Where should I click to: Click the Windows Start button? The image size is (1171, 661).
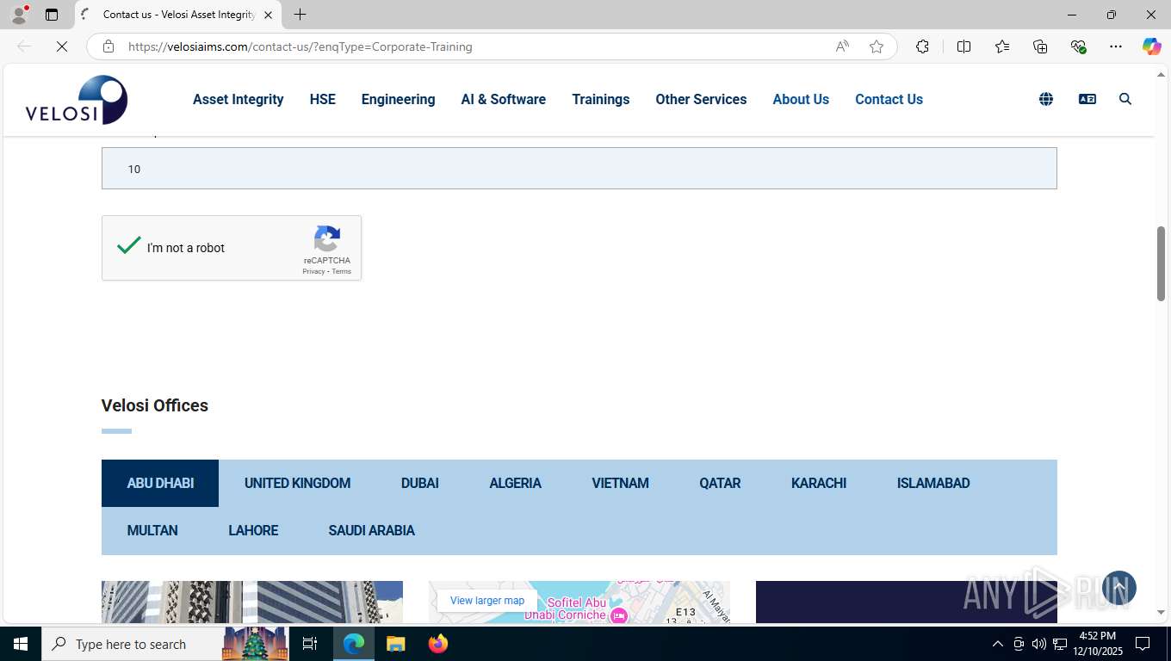pos(21,644)
